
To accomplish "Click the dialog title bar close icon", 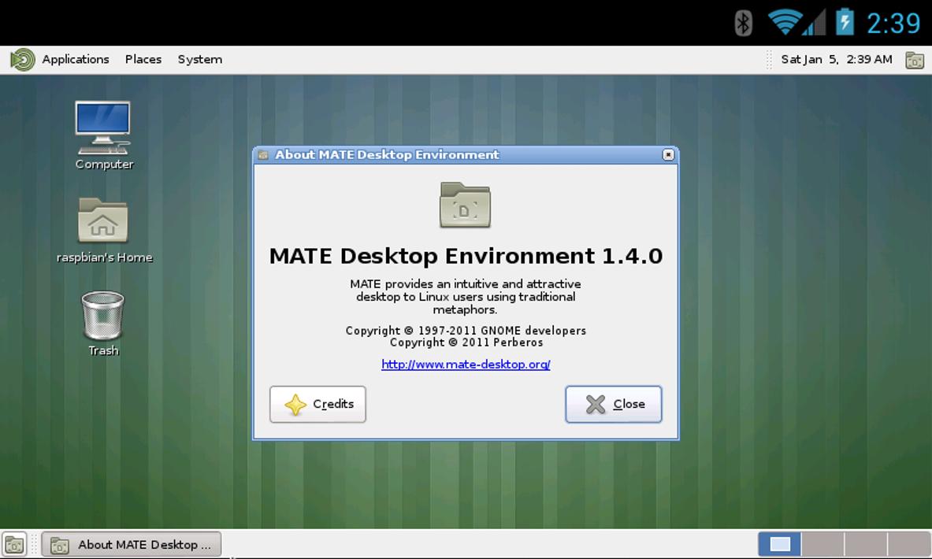I will click(668, 154).
